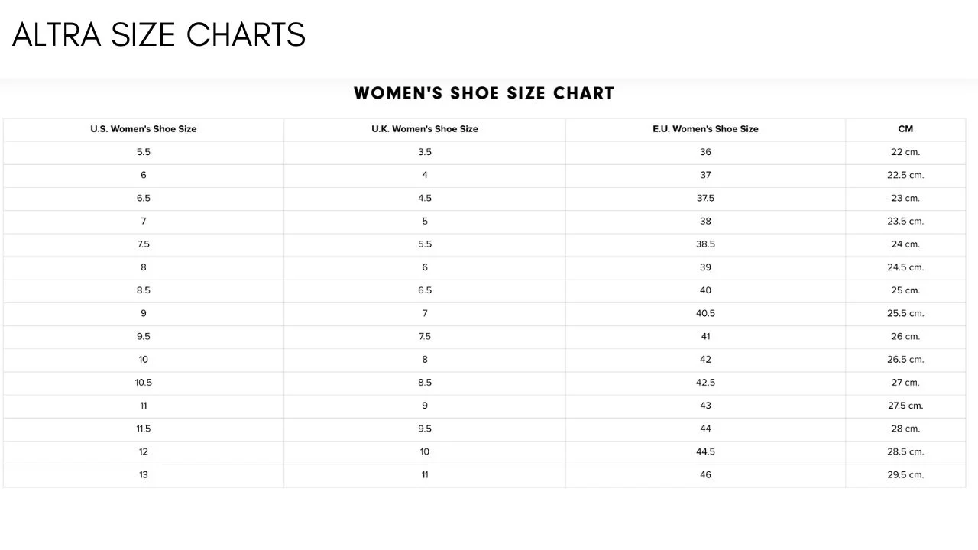Select the U.K. Women's Shoe Size column header
Screen dimensions: 978x550
pyautogui.click(x=425, y=129)
